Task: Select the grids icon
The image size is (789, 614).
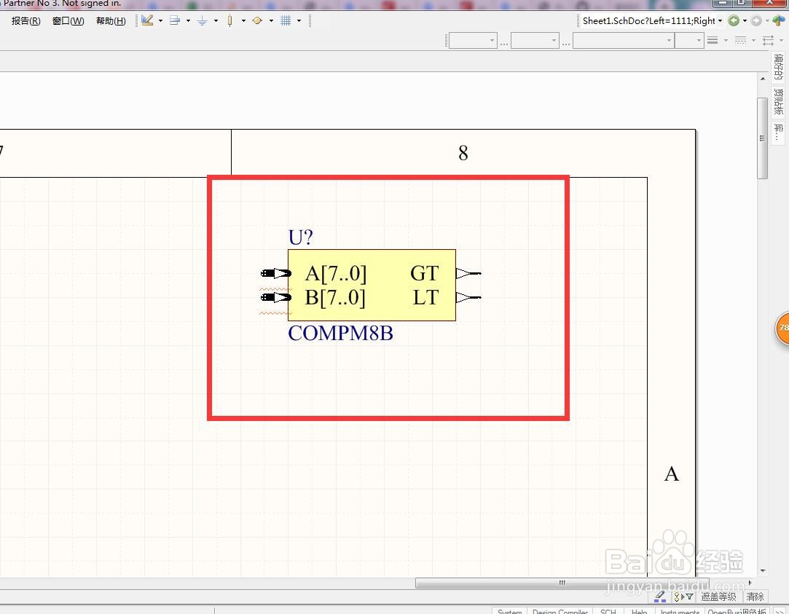Action: (286, 20)
